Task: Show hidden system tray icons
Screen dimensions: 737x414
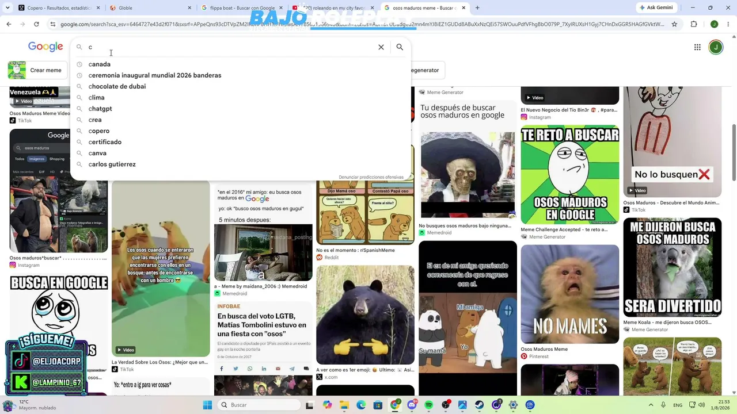Action: pyautogui.click(x=650, y=405)
